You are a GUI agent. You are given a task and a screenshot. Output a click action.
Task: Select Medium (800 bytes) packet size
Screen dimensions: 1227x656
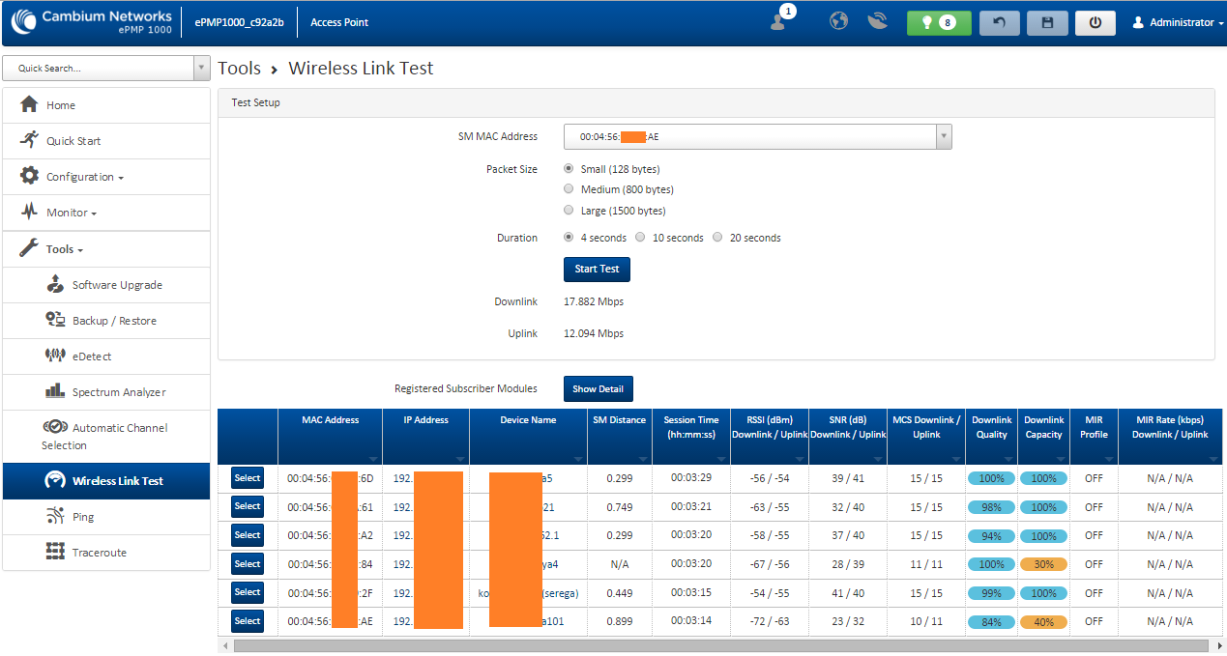coord(569,189)
